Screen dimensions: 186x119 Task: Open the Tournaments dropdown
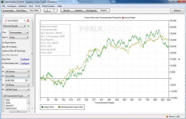coord(19,33)
